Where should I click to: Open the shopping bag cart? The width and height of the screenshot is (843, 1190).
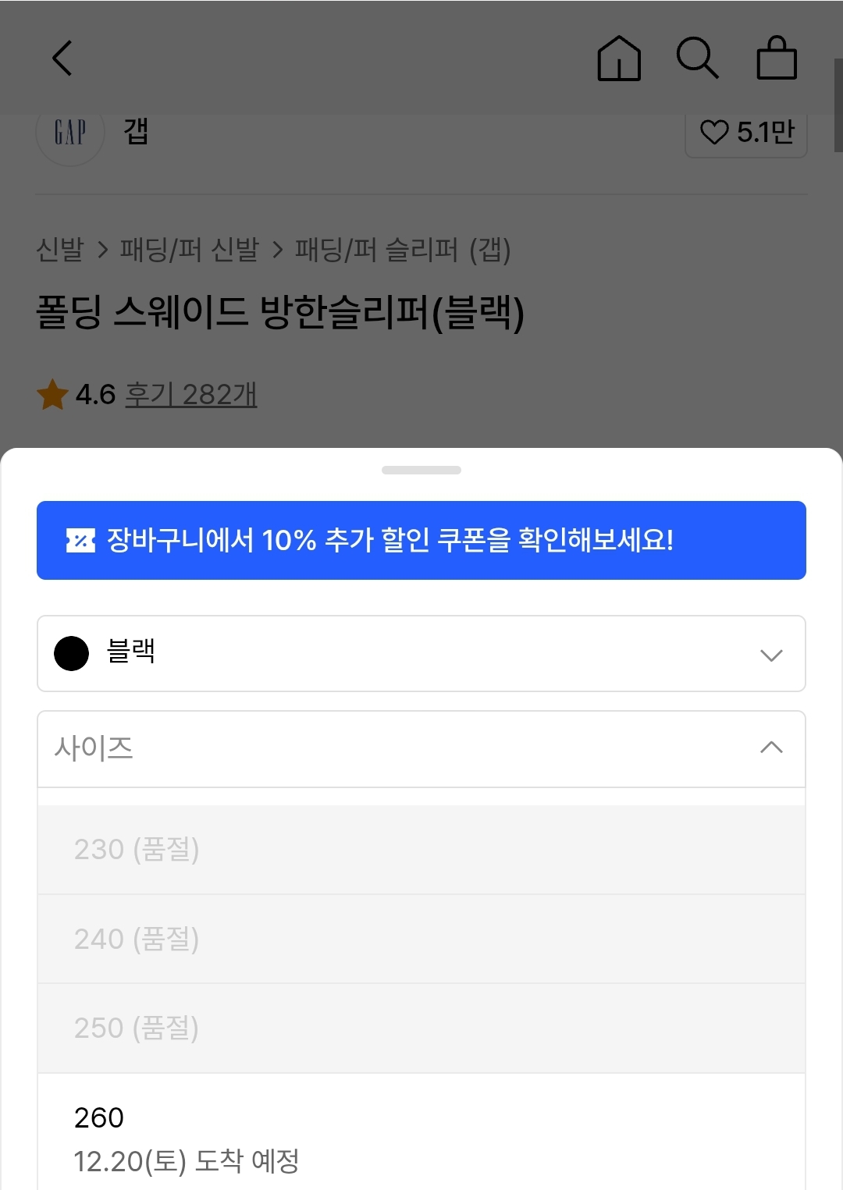(777, 59)
